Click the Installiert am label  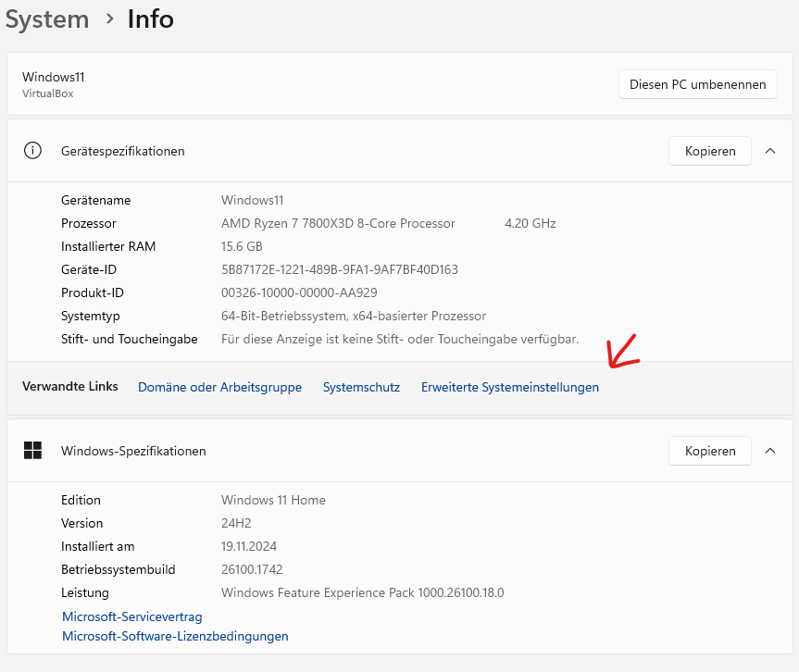tap(98, 547)
